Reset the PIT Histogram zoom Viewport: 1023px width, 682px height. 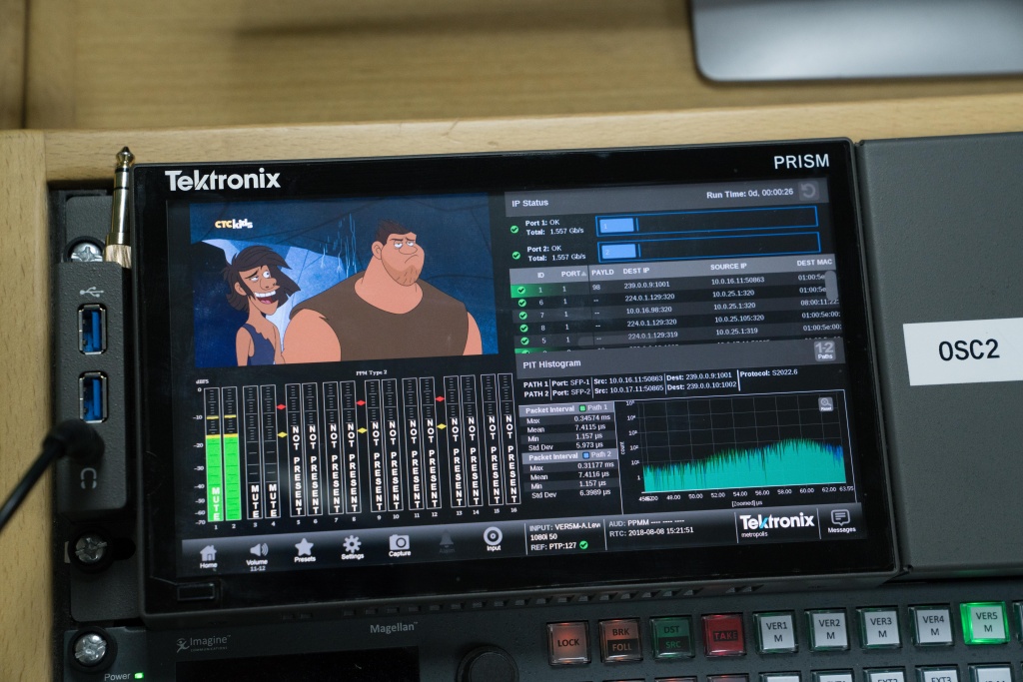pos(826,404)
